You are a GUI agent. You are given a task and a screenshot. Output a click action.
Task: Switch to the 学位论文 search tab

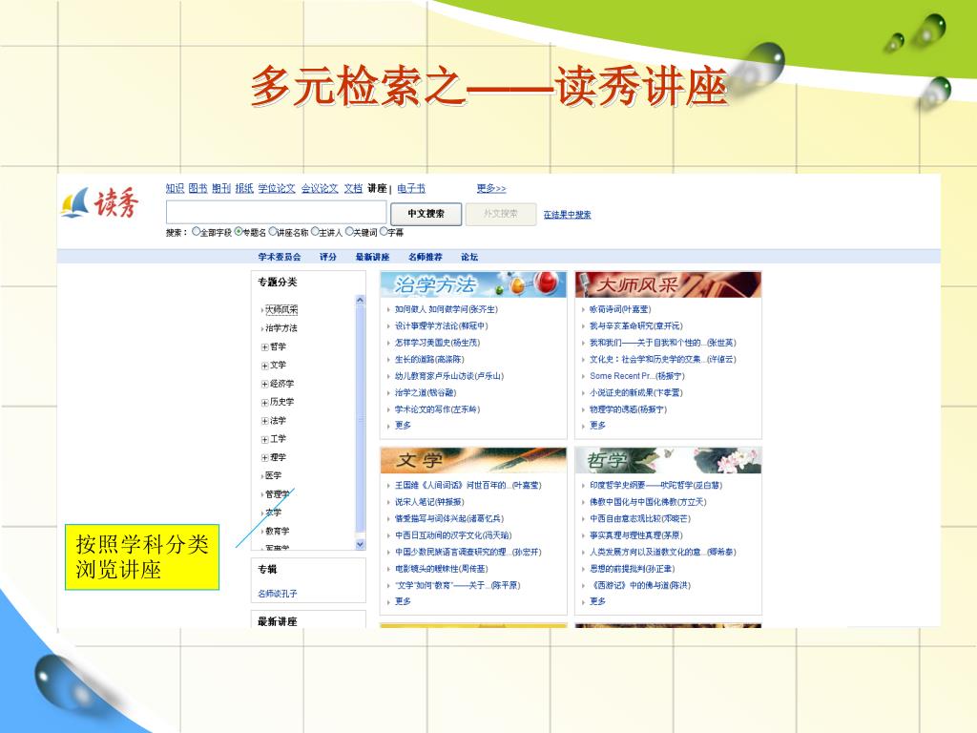(277, 188)
